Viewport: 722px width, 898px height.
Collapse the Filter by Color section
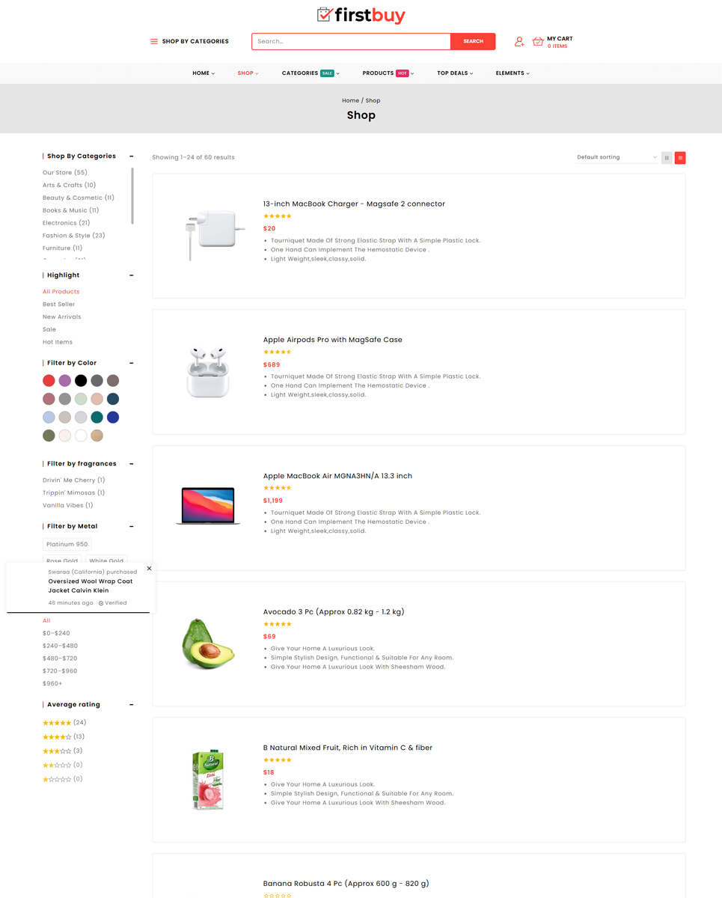[x=132, y=363]
